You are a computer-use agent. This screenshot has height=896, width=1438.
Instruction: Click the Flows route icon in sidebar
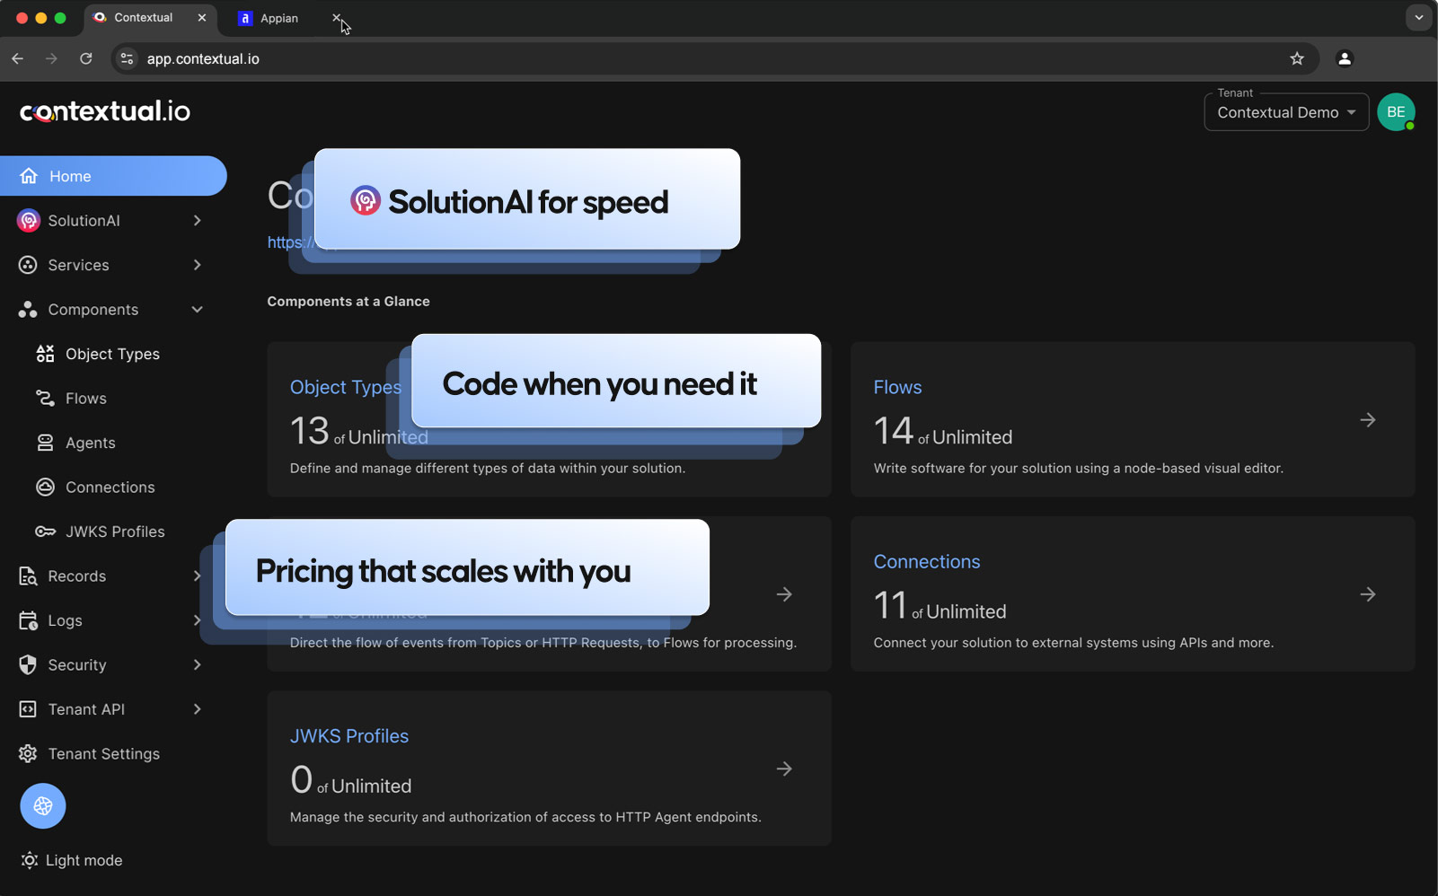[45, 398]
